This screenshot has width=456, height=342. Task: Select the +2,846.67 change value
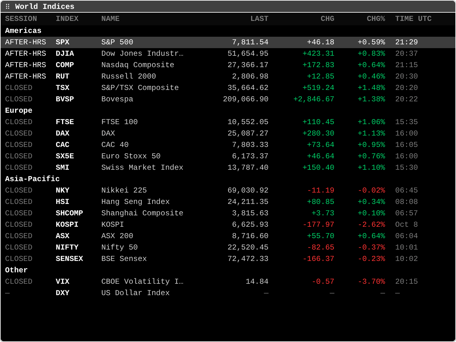click(314, 99)
